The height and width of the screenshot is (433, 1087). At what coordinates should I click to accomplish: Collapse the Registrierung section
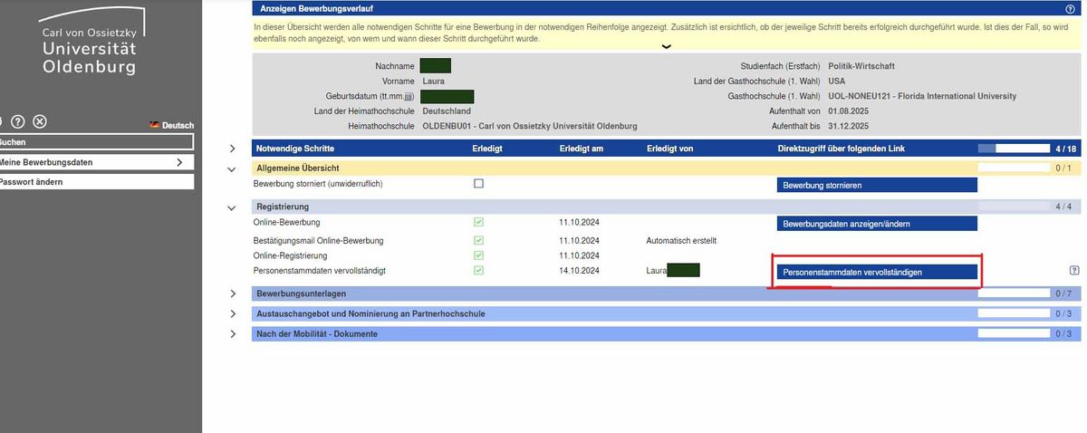(233, 207)
